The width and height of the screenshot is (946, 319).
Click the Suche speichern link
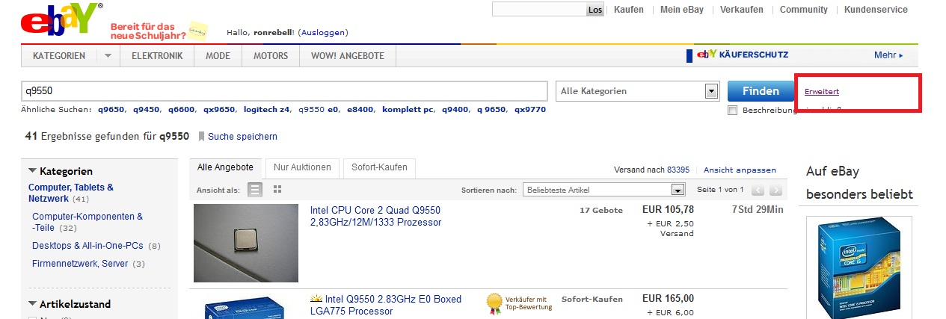pos(242,137)
